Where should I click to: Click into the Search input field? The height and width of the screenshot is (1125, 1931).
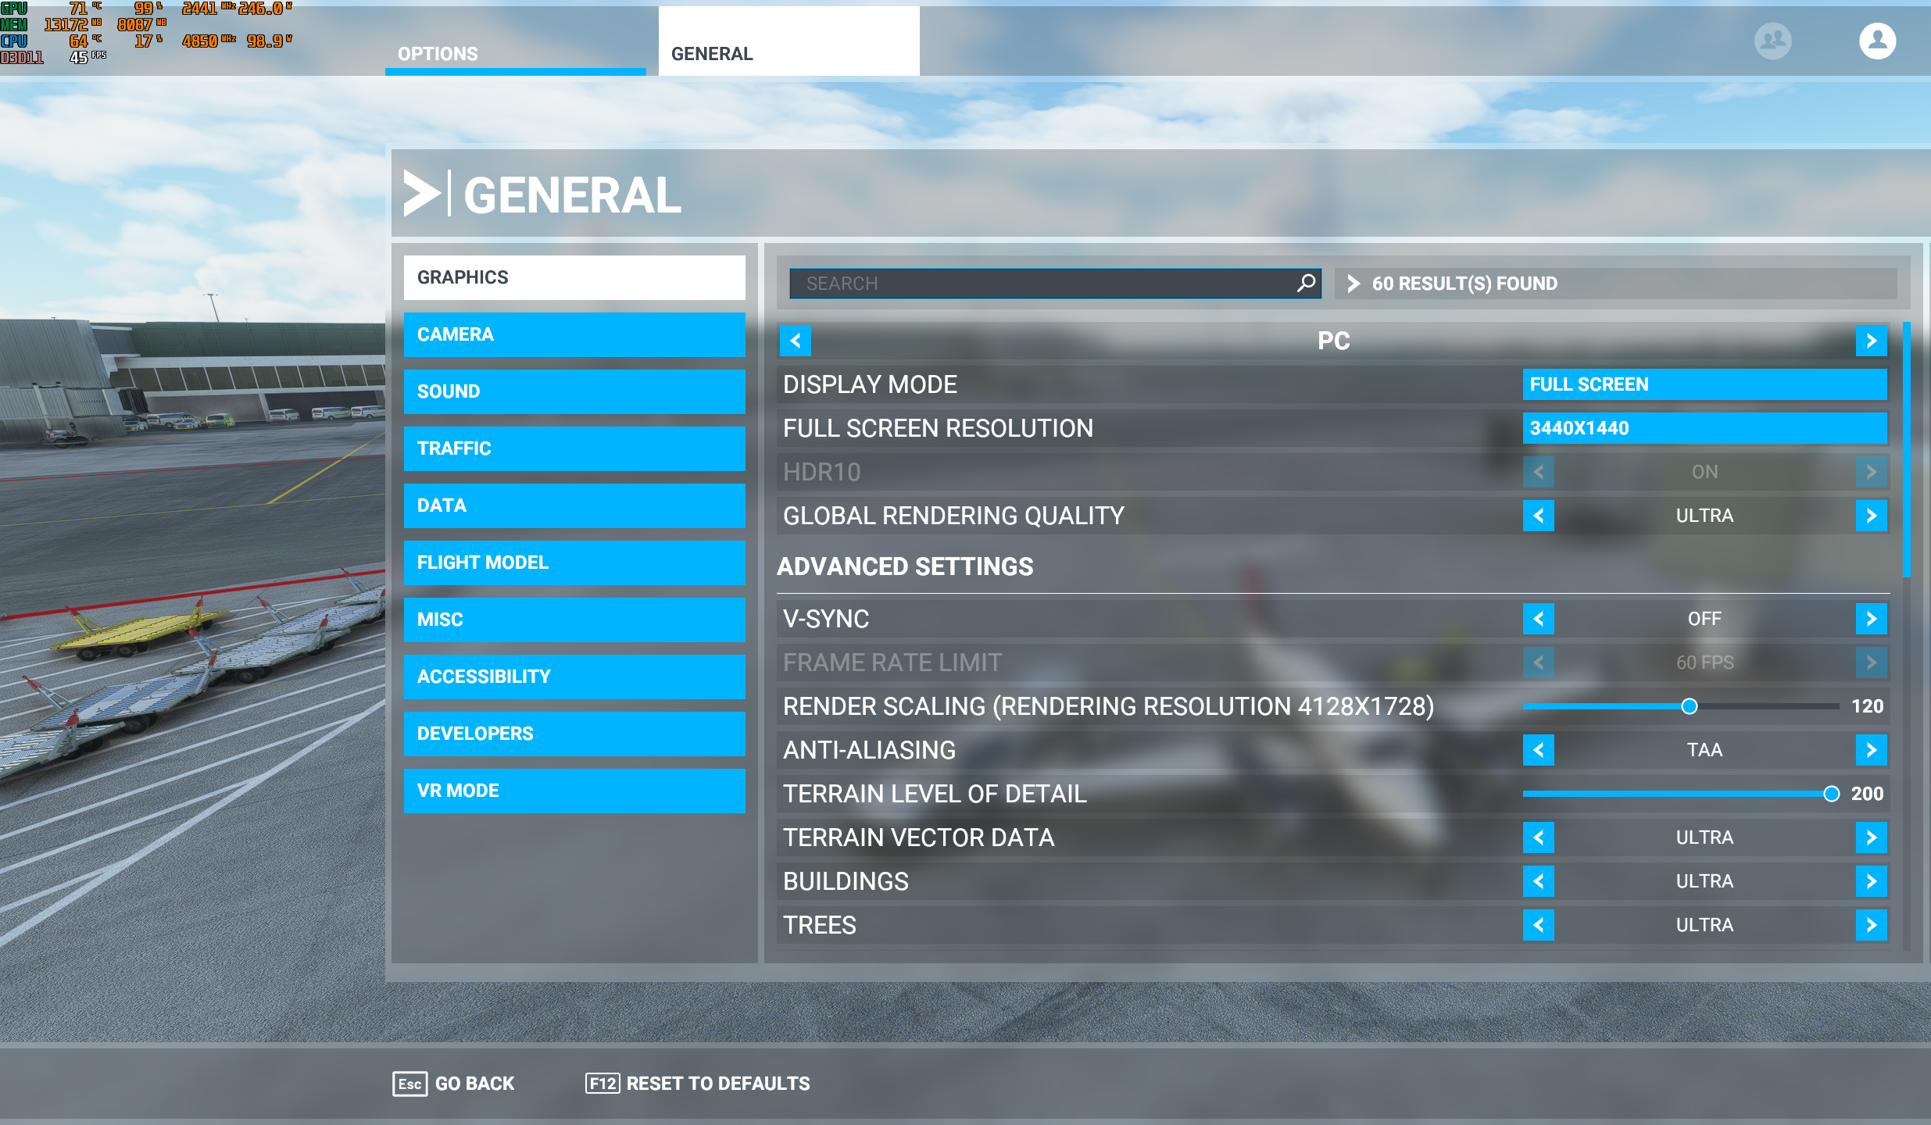[1039, 284]
